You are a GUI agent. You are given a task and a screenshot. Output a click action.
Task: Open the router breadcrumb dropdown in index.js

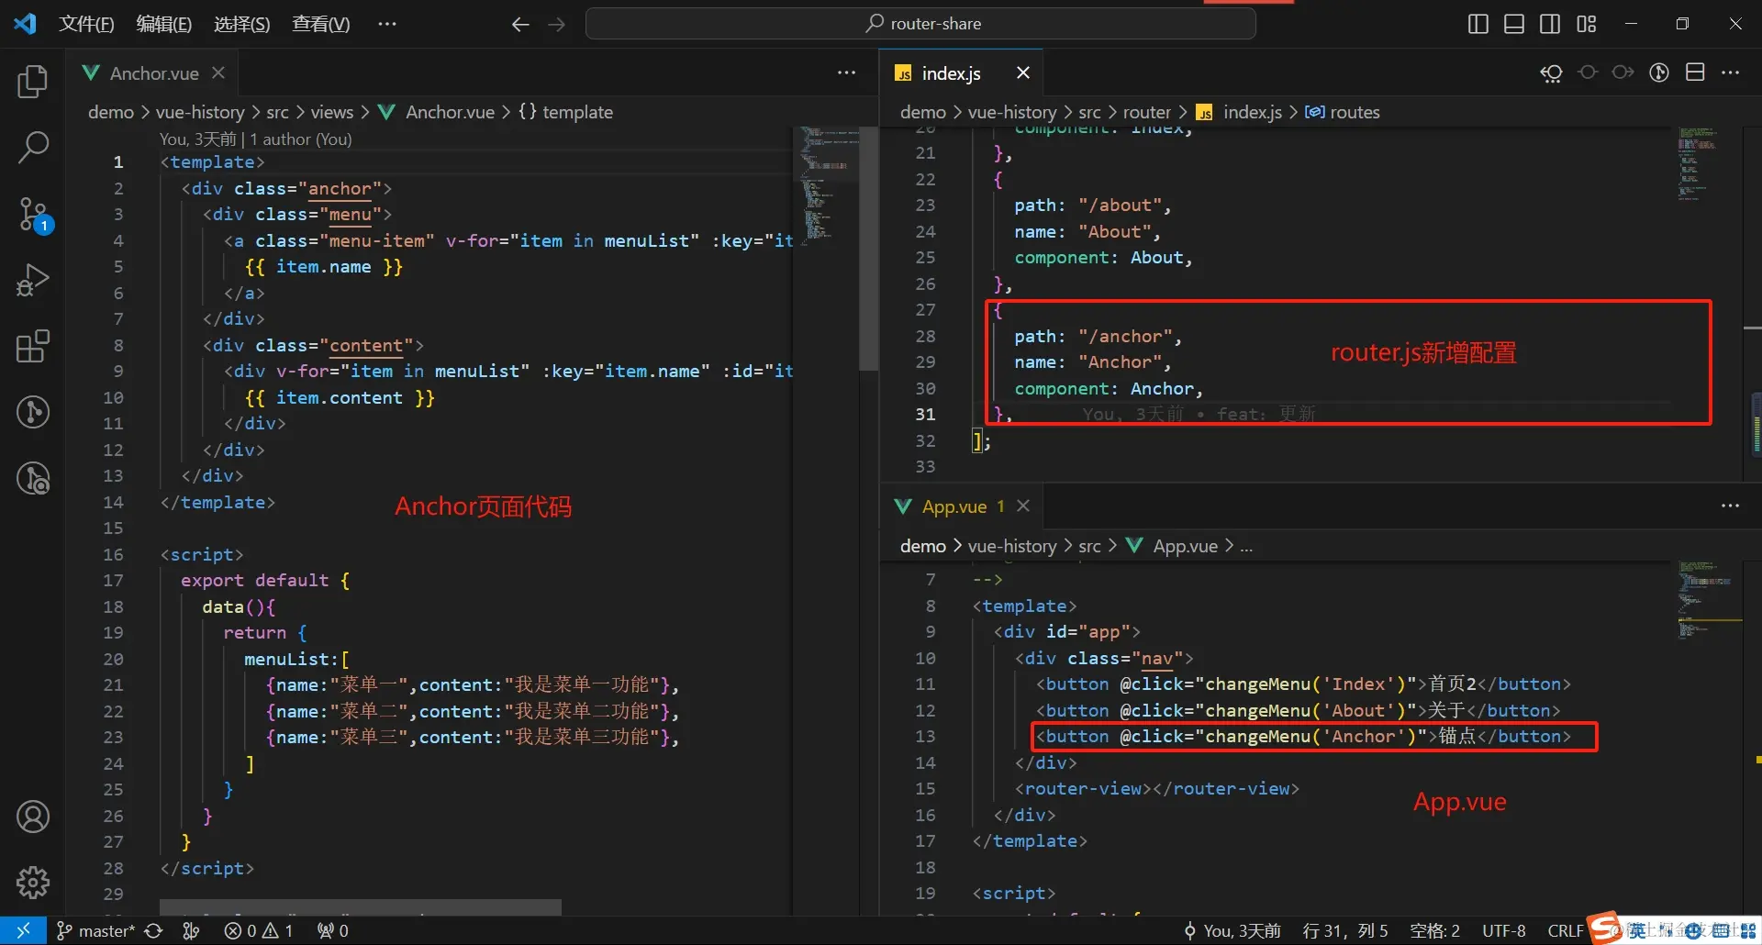tap(1147, 112)
